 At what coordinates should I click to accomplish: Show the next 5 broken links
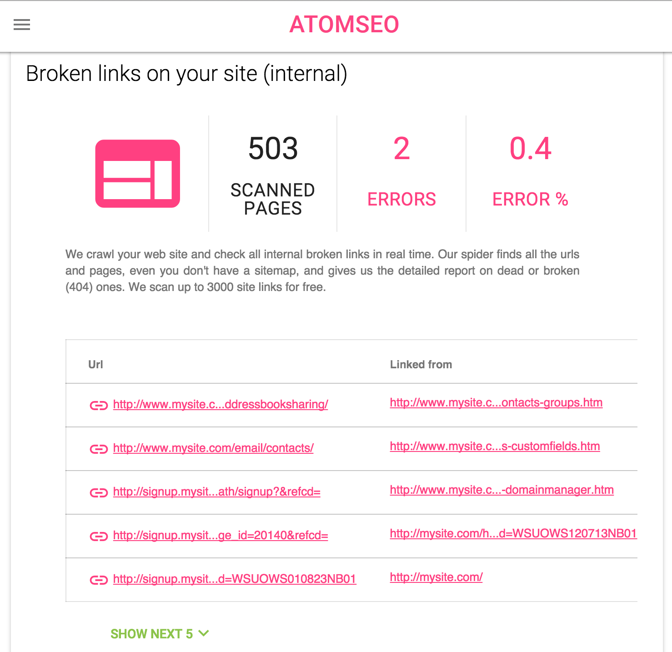click(152, 633)
